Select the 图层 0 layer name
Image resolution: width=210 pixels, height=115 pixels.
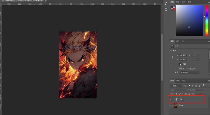[x=181, y=106]
